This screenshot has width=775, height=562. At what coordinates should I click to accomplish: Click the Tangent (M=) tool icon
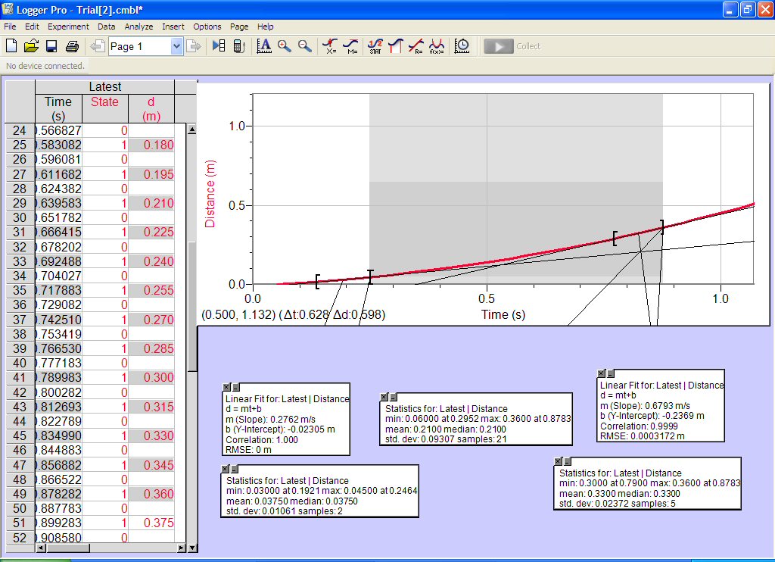pos(350,46)
